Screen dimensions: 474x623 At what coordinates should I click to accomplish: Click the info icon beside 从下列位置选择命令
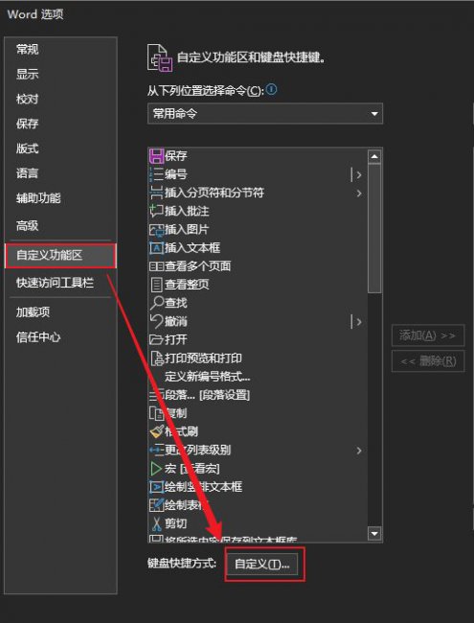pos(271,89)
